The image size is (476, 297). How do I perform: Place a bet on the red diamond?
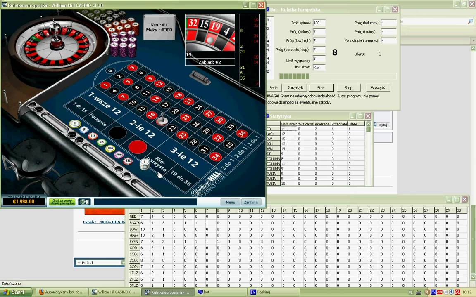click(138, 147)
